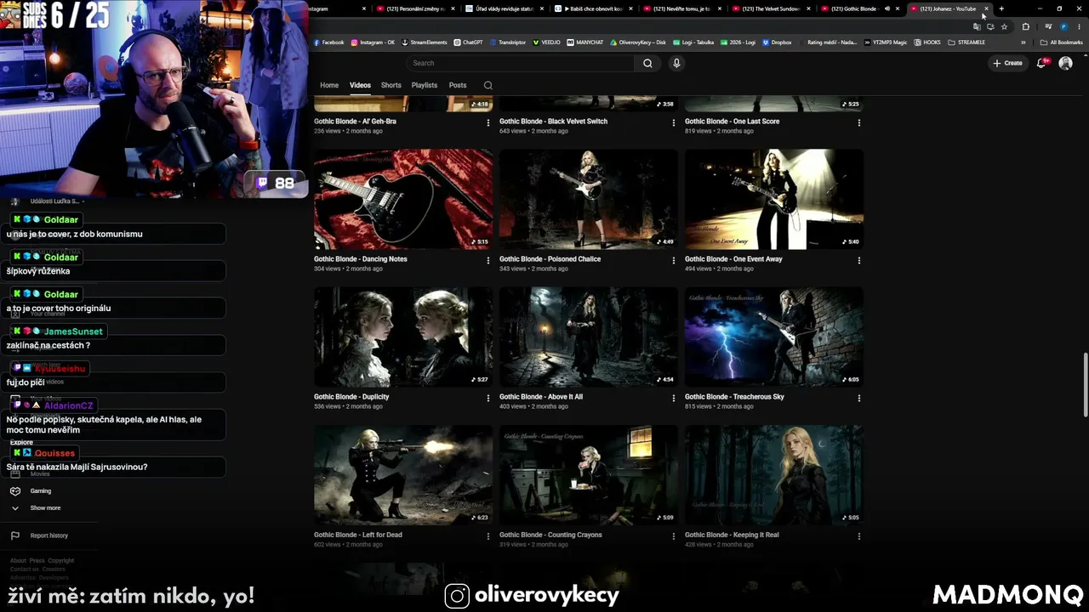
Task: Open Gothic Blonde - Counting Crayons title link
Action: (x=550, y=535)
